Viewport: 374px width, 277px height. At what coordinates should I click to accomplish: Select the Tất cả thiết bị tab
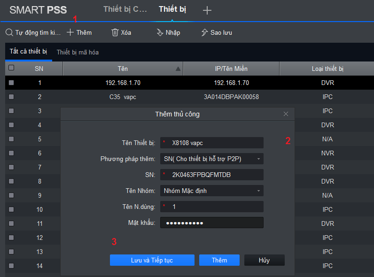tap(28, 52)
